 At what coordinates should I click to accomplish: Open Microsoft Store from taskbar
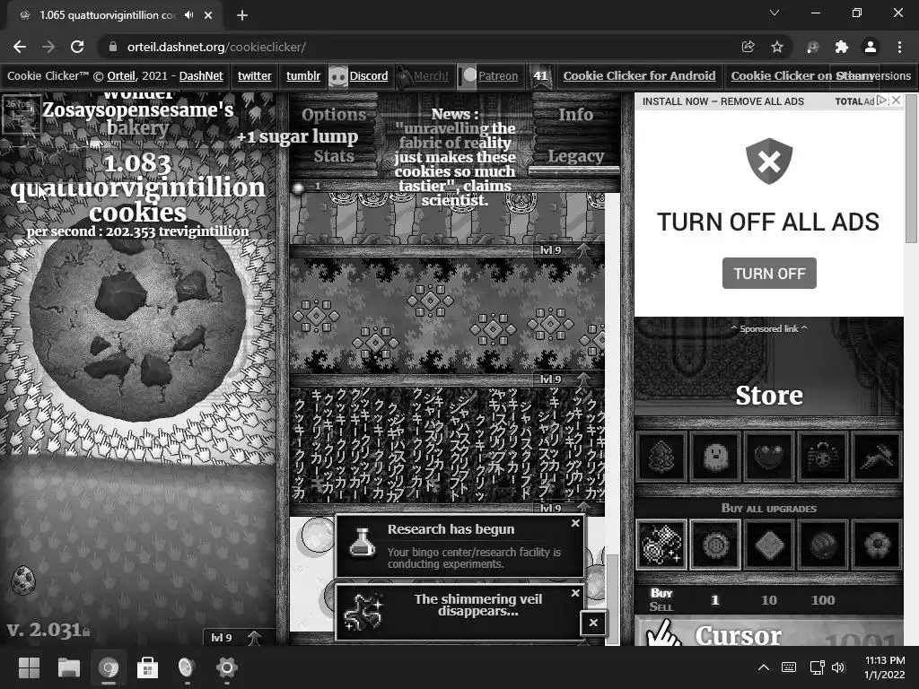(x=148, y=667)
